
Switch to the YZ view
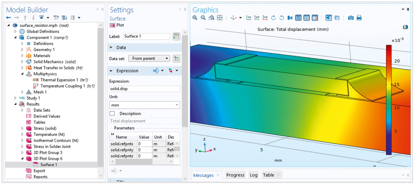(257, 18)
